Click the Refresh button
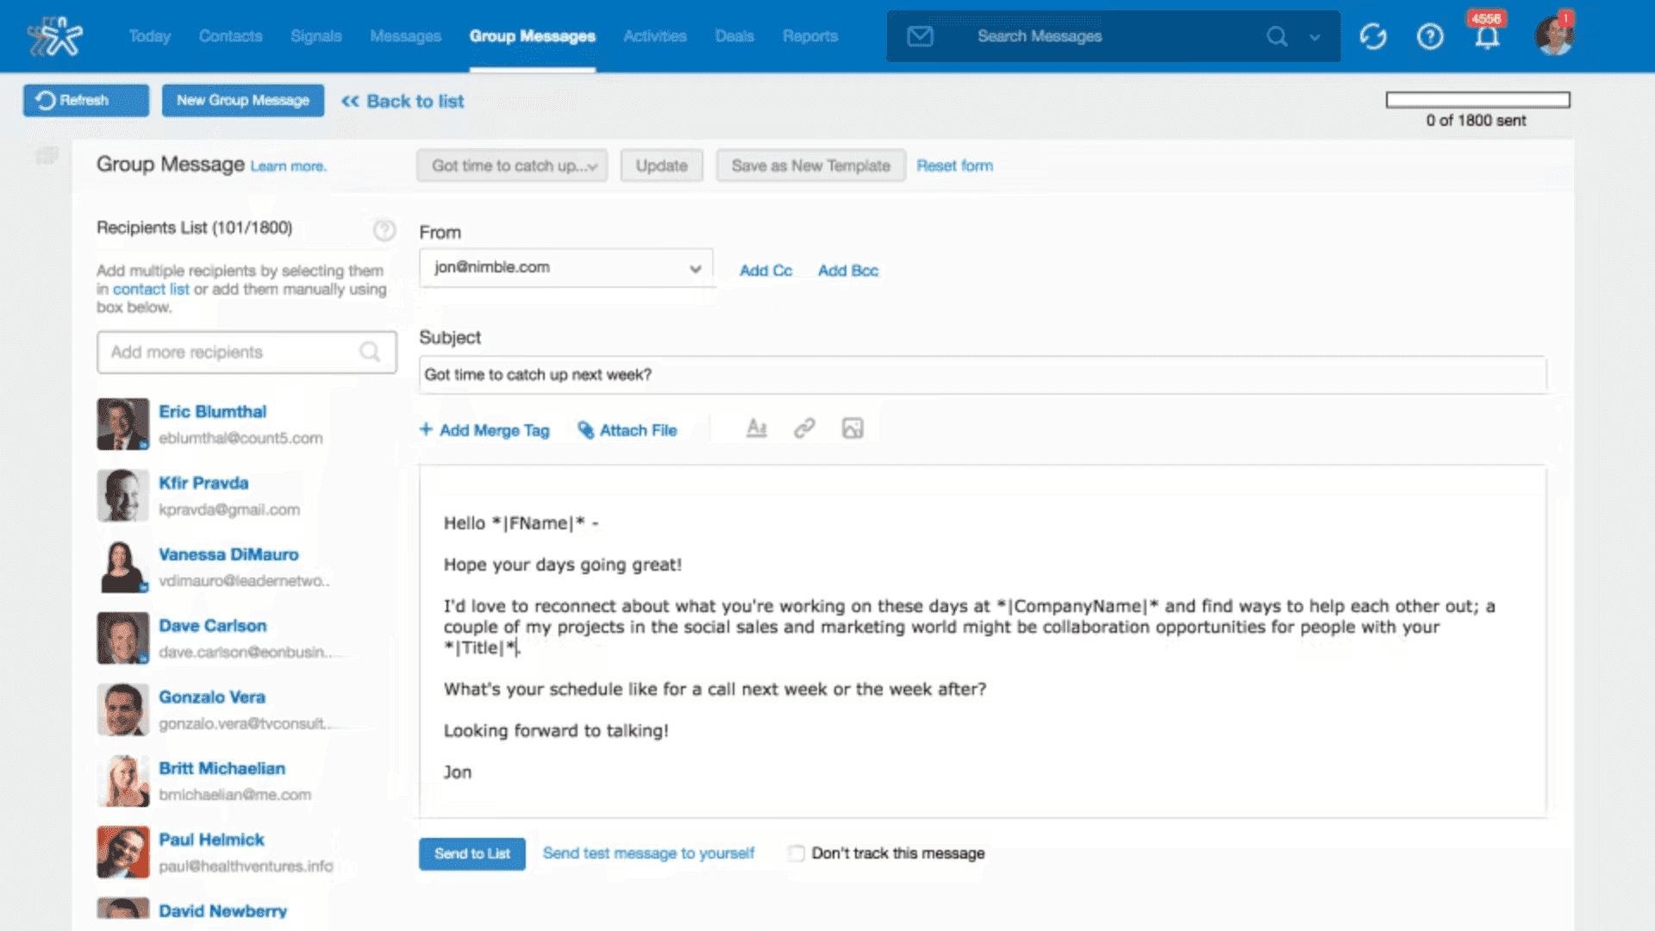Screen dimensions: 1655x931 pos(85,100)
